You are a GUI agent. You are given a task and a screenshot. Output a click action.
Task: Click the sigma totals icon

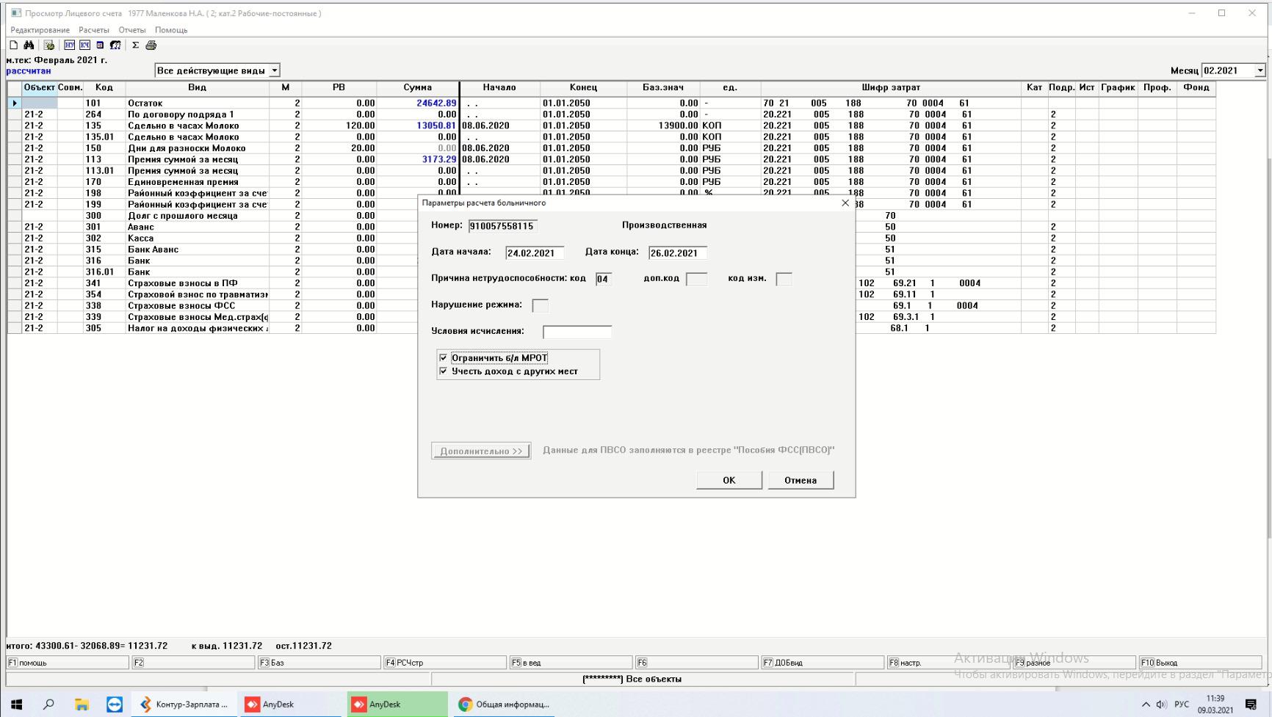[x=136, y=46]
